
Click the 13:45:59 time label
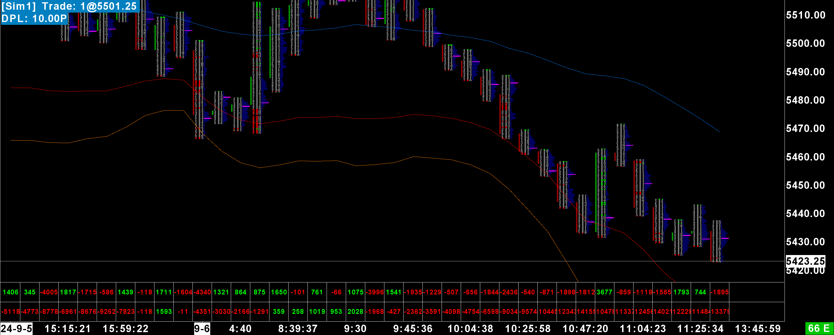pyautogui.click(x=758, y=328)
